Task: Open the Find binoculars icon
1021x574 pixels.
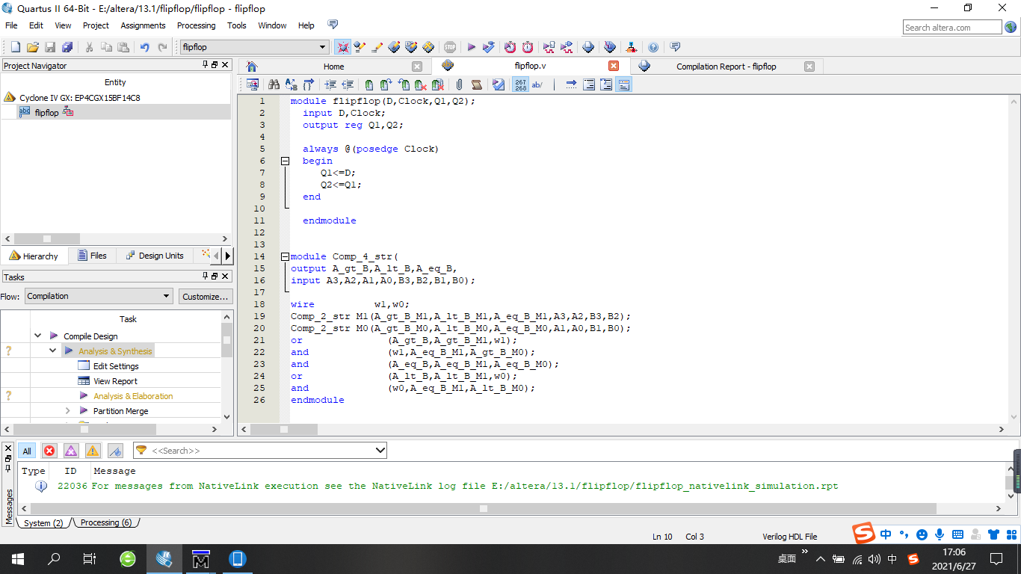Action: [x=274, y=84]
